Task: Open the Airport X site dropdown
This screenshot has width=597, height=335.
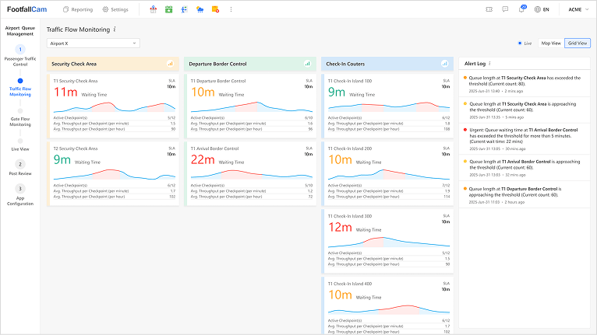Action: pyautogui.click(x=94, y=44)
